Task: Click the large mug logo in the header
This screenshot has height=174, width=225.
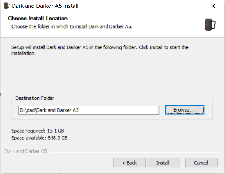Action: pyautogui.click(x=210, y=25)
